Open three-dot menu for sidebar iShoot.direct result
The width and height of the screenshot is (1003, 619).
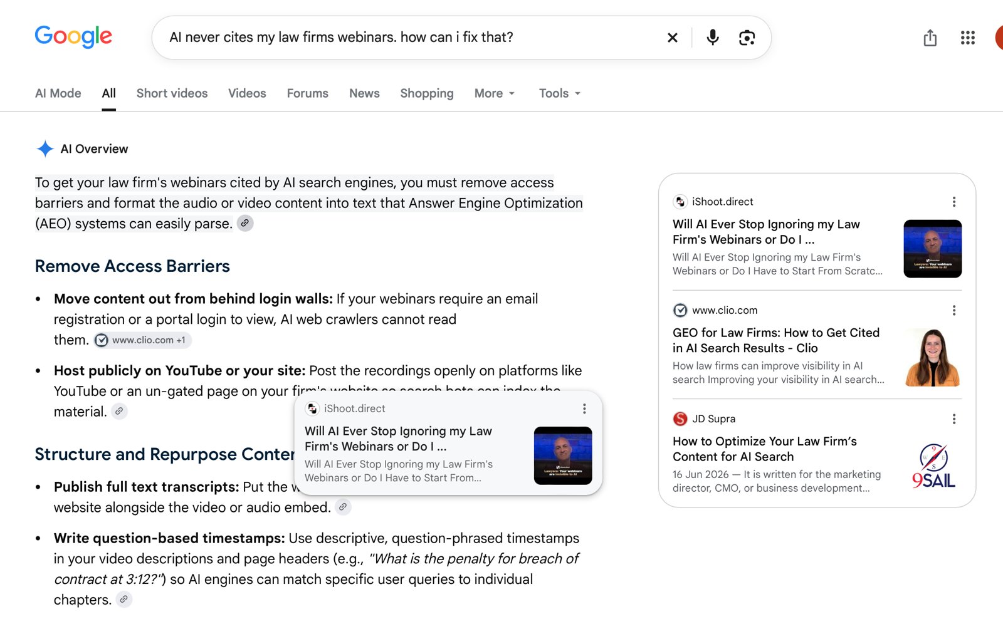coord(954,202)
